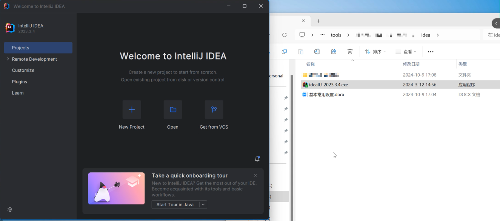Sort by the 名称 column header
This screenshot has height=221, width=500.
coord(311,64)
